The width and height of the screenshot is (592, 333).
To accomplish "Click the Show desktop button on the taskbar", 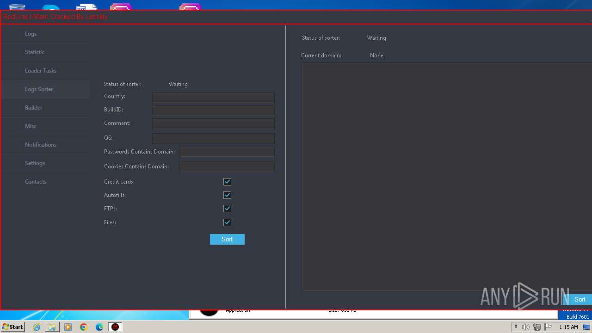I will click(586, 327).
